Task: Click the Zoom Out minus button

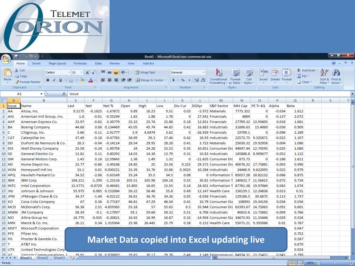Action: pos(319,263)
